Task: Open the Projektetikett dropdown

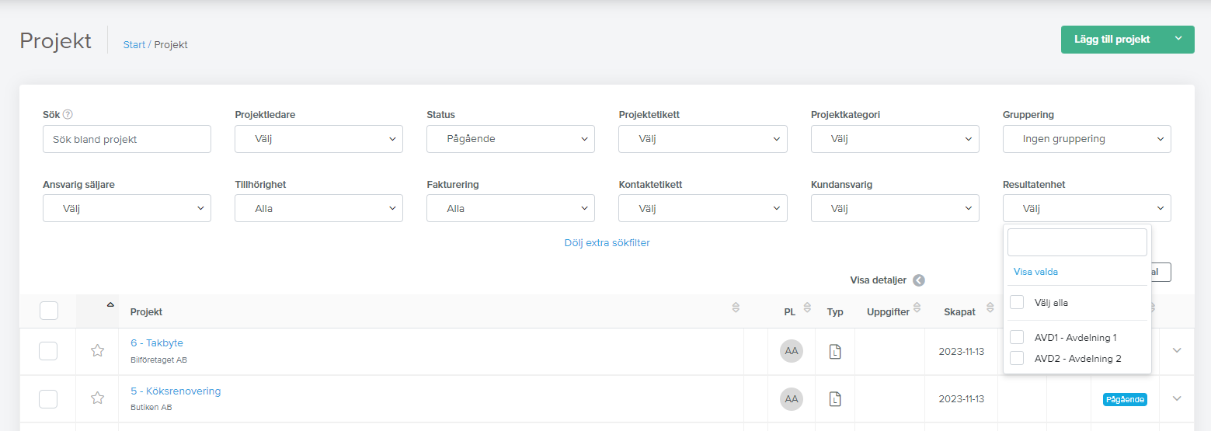Action: [703, 139]
